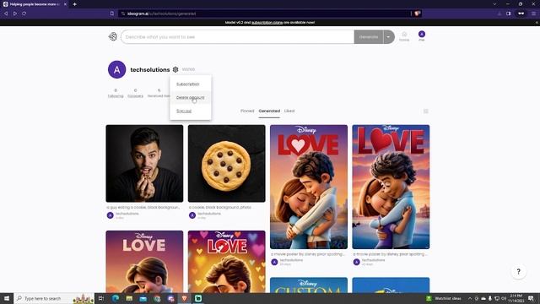Open the browser hamburger menu
Viewport: 540px width, 304px height.
[533, 14]
